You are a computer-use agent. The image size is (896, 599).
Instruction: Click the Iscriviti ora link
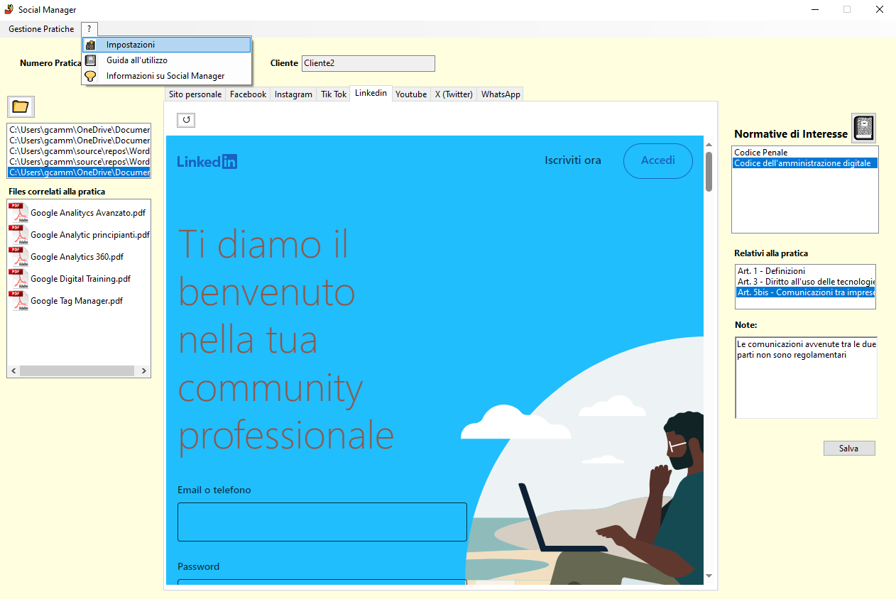pos(573,160)
